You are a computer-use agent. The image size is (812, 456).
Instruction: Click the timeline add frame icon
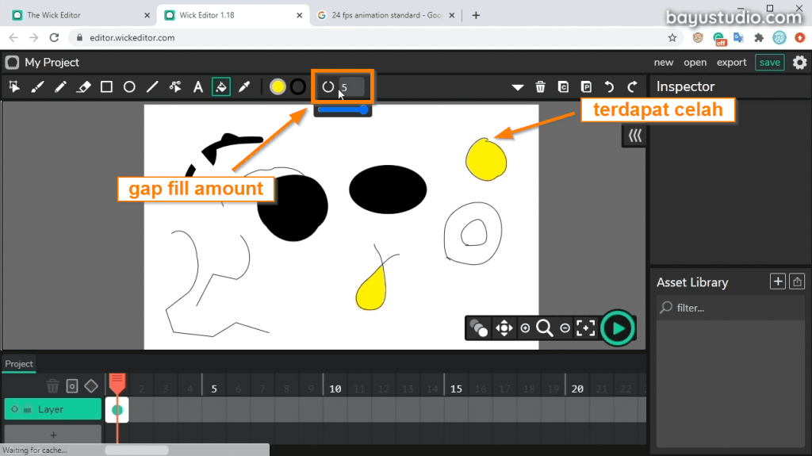72,386
